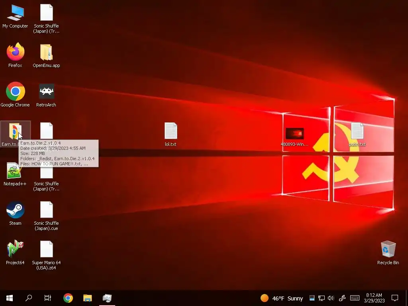This screenshot has height=306, width=408.
Task: Select the Recycle Bin icon
Action: (388, 253)
